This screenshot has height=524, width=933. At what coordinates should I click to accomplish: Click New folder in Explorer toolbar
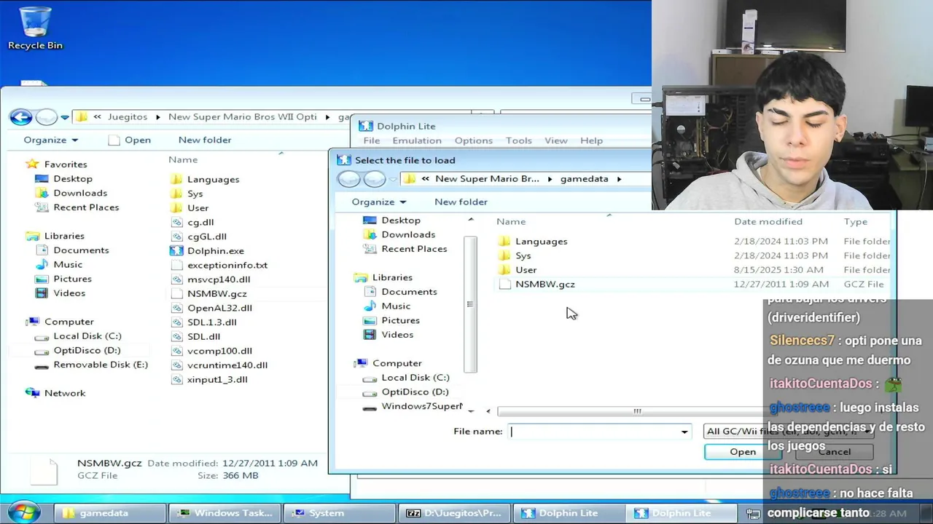(205, 140)
